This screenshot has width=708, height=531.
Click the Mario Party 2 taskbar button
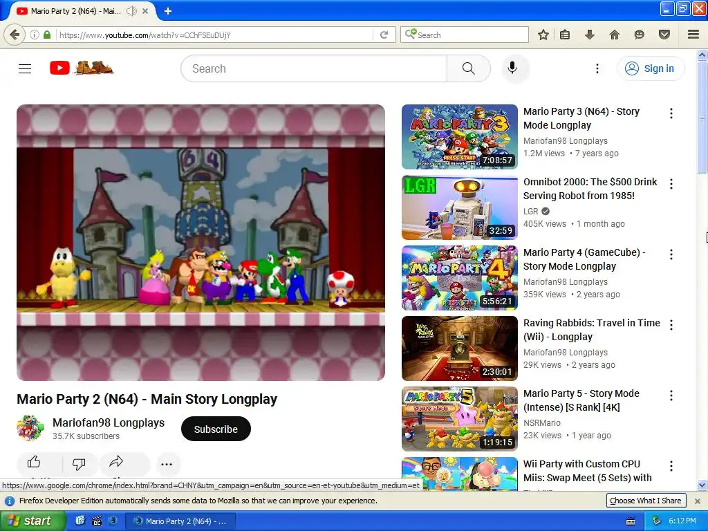[x=180, y=521]
